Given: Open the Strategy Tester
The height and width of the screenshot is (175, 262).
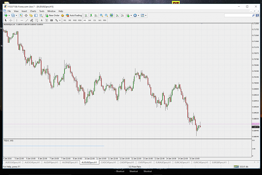Looking at the screenshot, I should [41, 16].
